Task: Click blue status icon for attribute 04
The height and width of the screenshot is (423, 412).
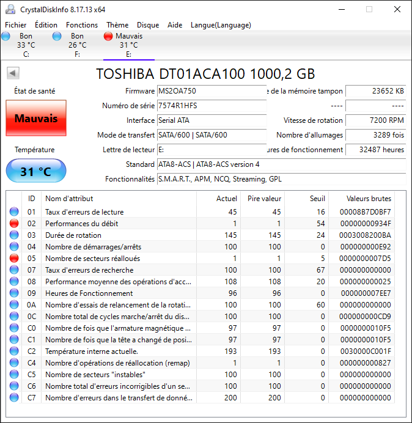Action: click(14, 246)
